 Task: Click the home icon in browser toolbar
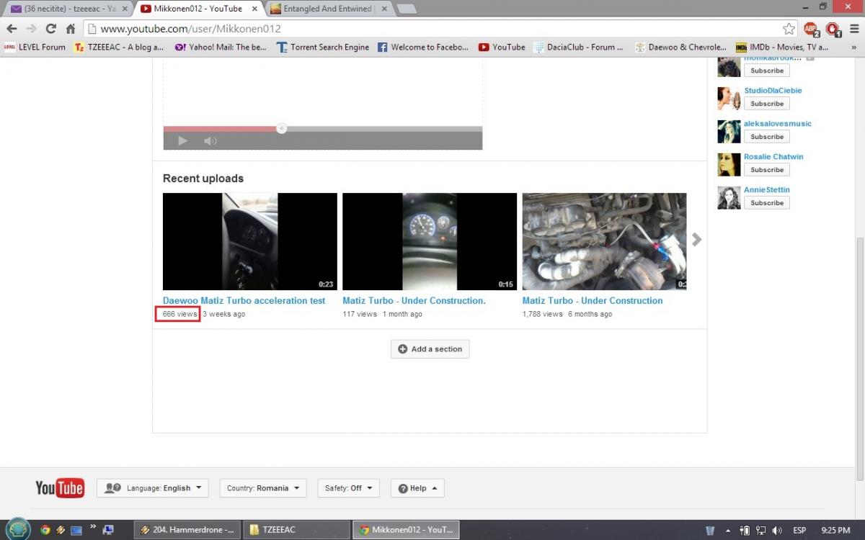(70, 29)
